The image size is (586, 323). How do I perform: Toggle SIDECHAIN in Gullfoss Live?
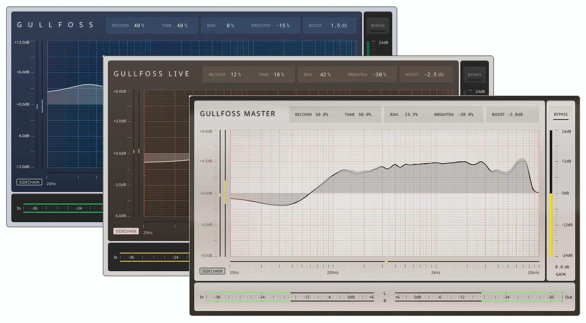point(126,231)
